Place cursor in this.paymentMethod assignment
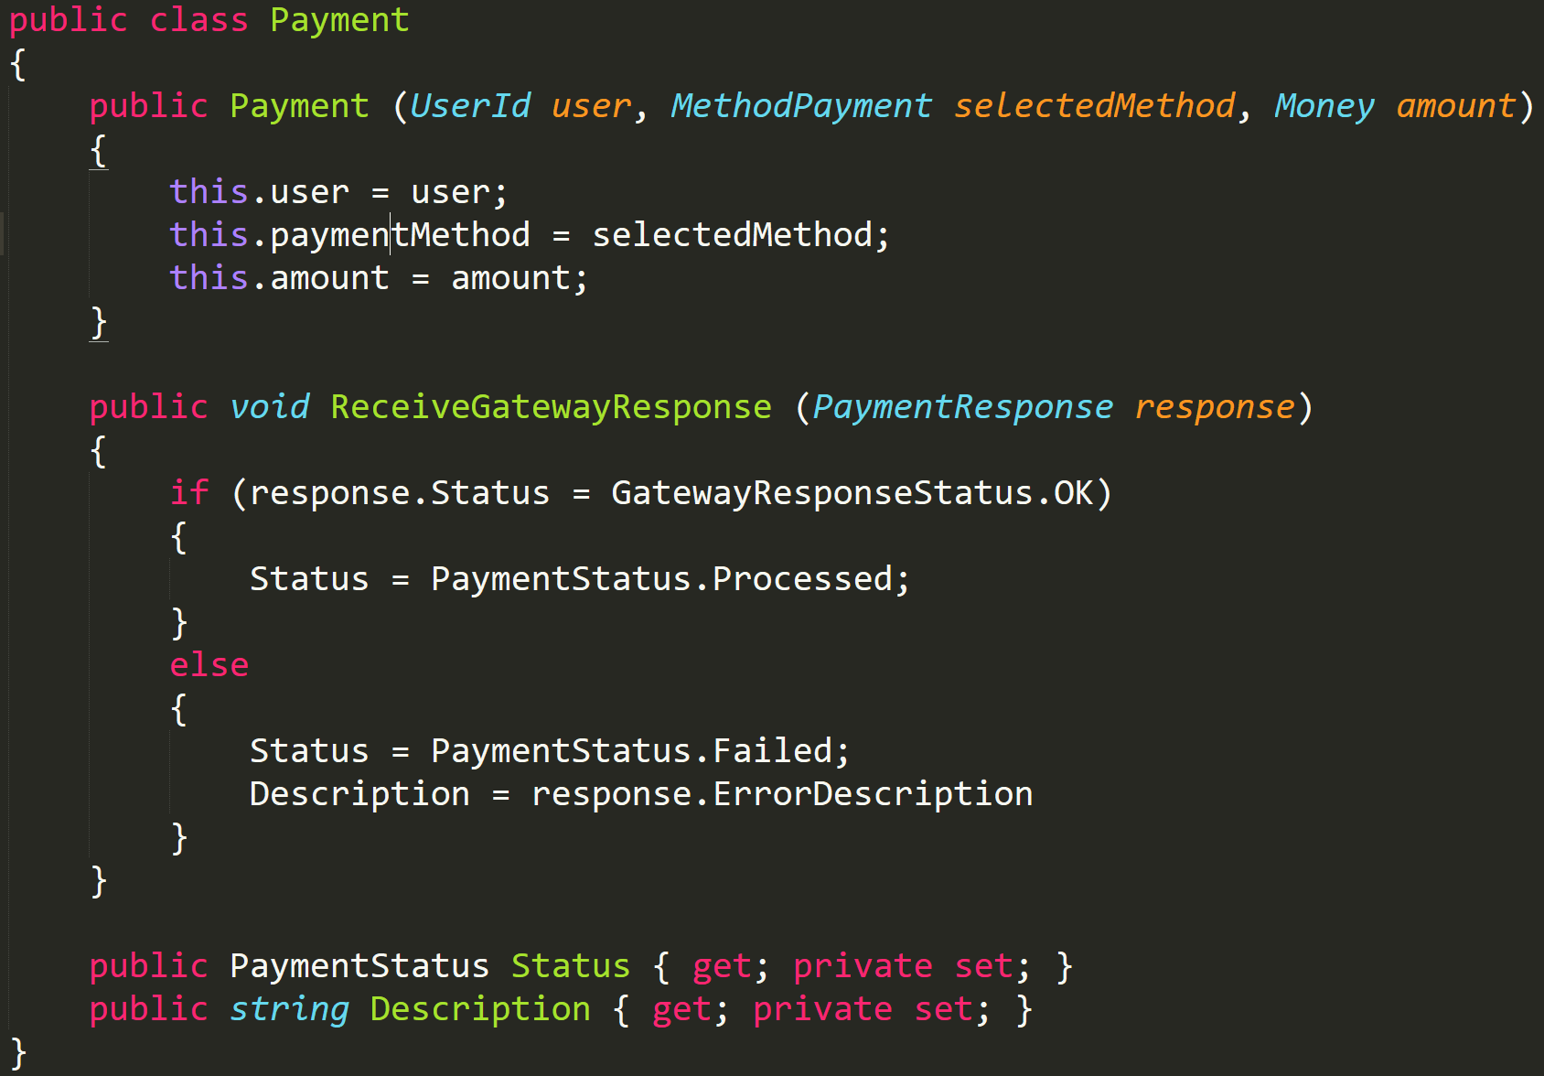The image size is (1544, 1076). tap(399, 235)
